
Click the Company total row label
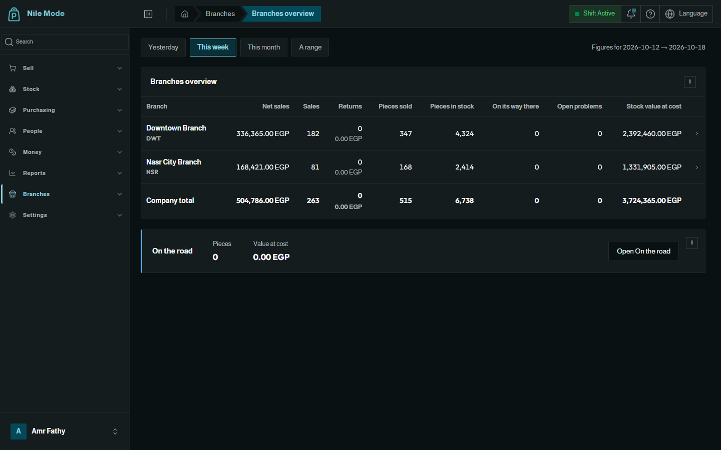[170, 200]
